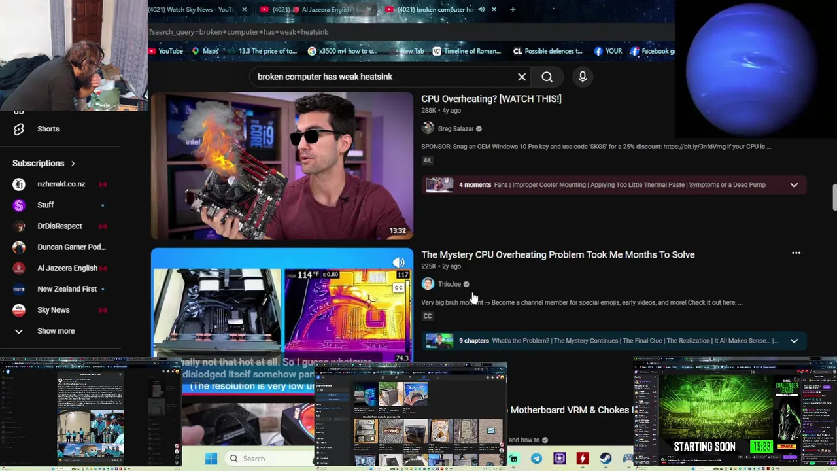Open ThioJoe's channel avatar

(x=428, y=284)
